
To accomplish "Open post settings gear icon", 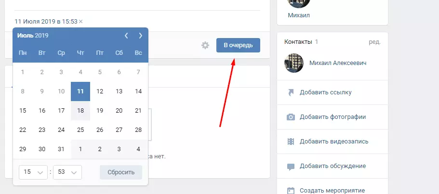I will (205, 45).
